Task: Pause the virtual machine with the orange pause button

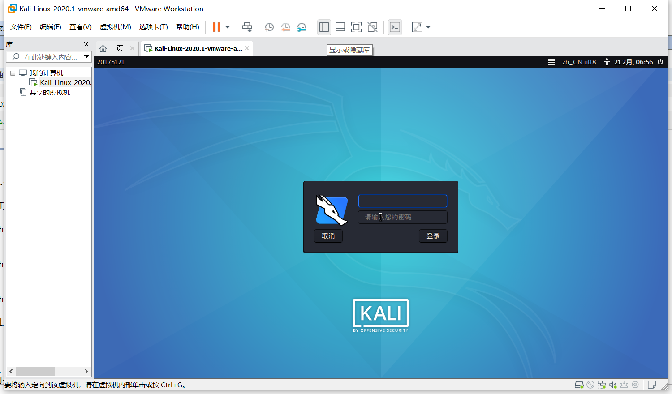Action: [216, 27]
